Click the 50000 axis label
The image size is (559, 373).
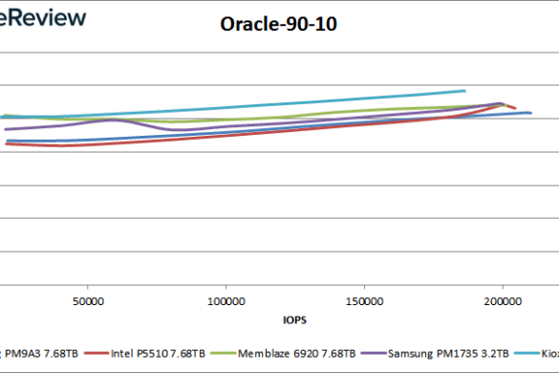88,301
